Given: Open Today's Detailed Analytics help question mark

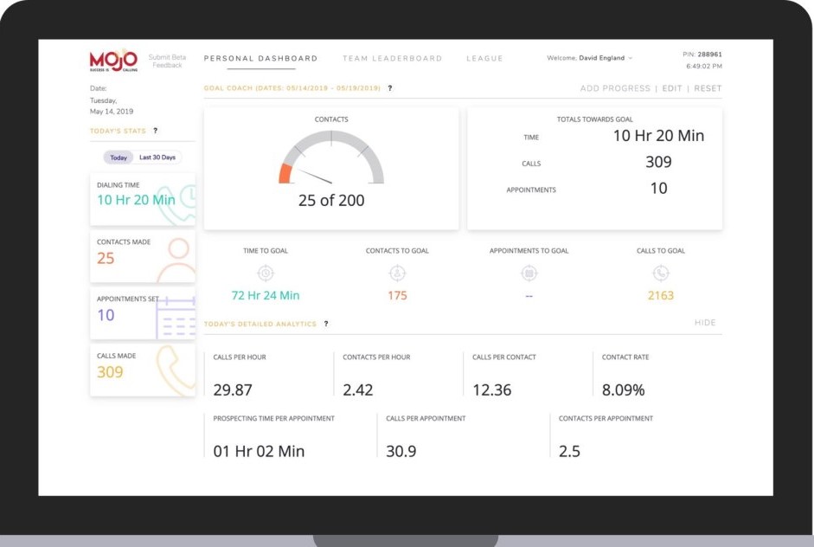Looking at the screenshot, I should (x=326, y=324).
